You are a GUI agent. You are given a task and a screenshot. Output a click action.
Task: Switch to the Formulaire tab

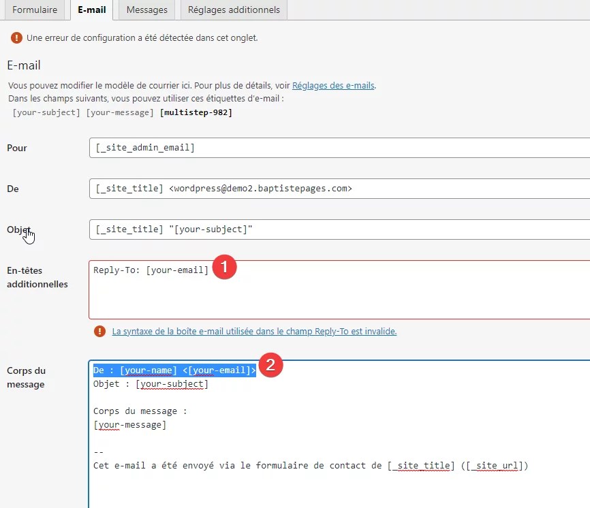[35, 10]
